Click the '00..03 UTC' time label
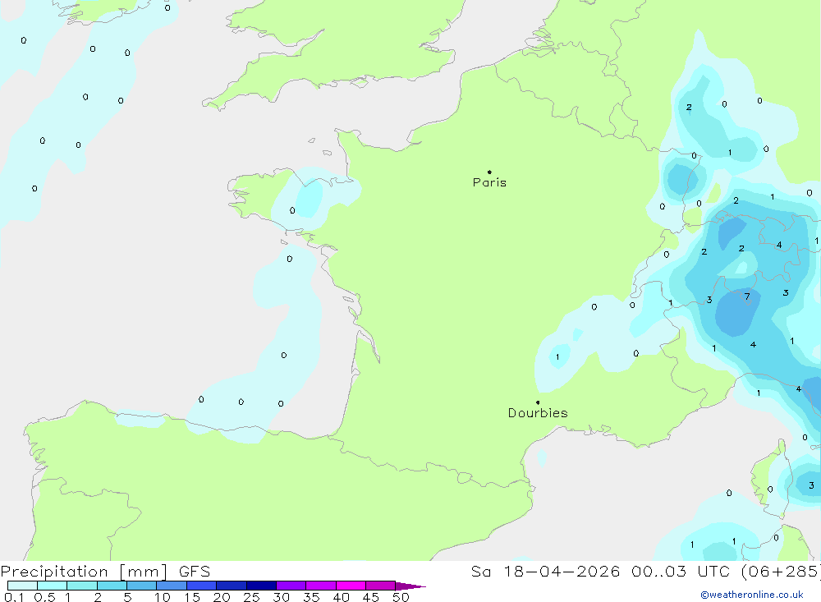821x602 pixels. 681,571
